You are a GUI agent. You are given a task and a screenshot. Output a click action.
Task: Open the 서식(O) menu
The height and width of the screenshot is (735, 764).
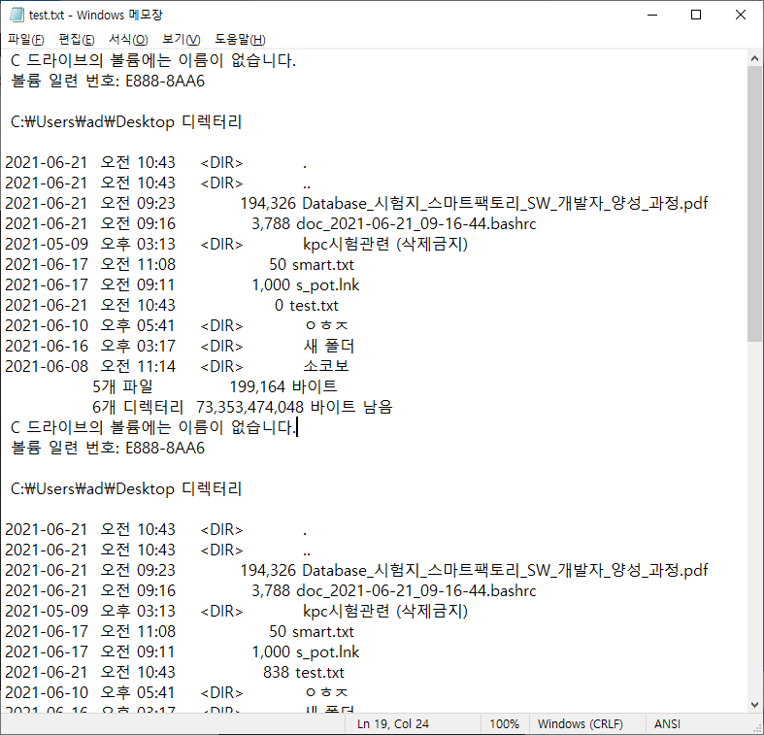tap(128, 40)
